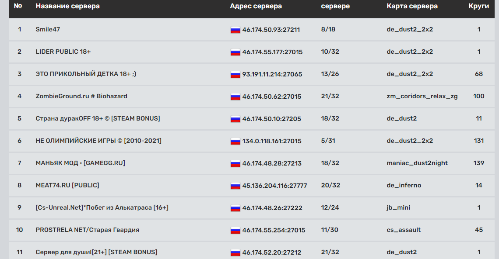This screenshot has height=259, width=499.
Task: Select the server address 46.174.55.254:27015
Action: coord(274,230)
